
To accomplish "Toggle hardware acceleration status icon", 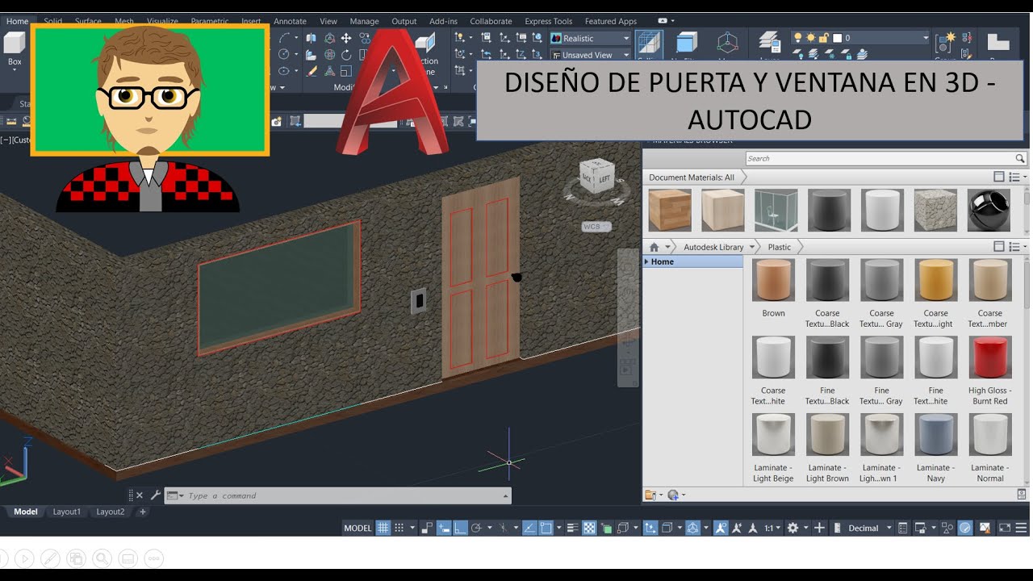I will (965, 528).
